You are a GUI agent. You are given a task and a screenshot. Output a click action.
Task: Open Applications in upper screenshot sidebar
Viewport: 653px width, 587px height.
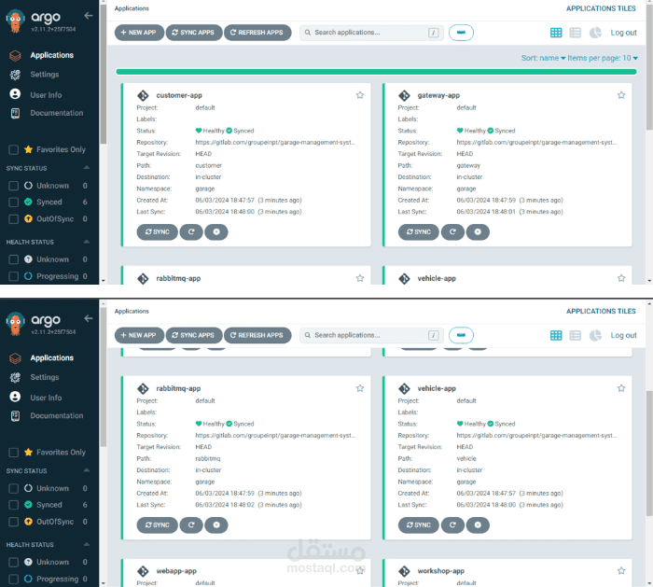point(51,55)
